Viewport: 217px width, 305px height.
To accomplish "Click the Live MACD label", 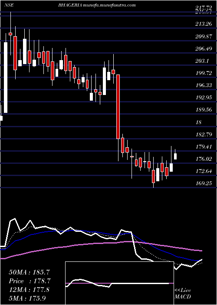I will (183, 293).
